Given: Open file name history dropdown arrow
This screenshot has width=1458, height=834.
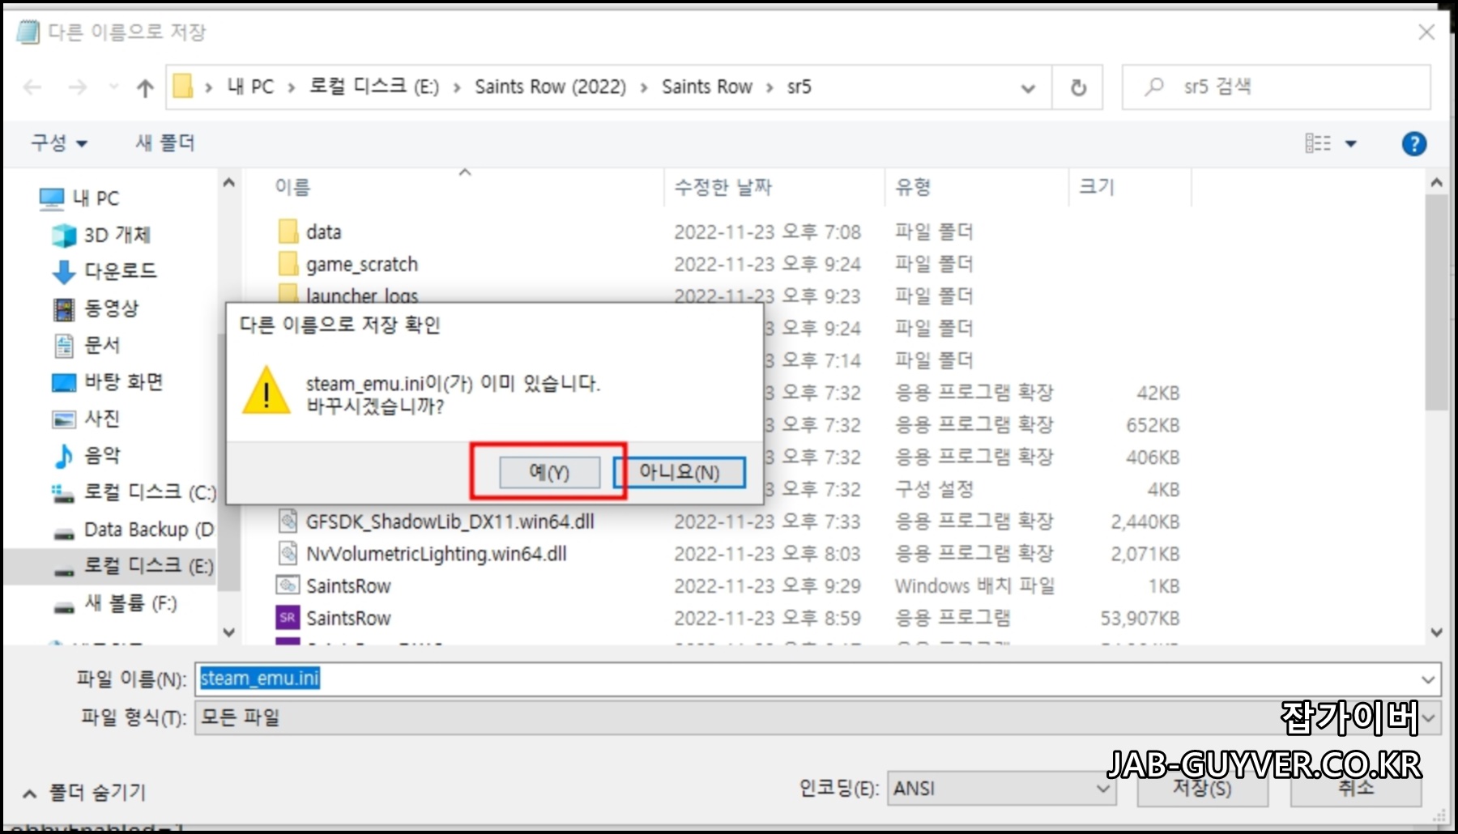Looking at the screenshot, I should (1427, 679).
